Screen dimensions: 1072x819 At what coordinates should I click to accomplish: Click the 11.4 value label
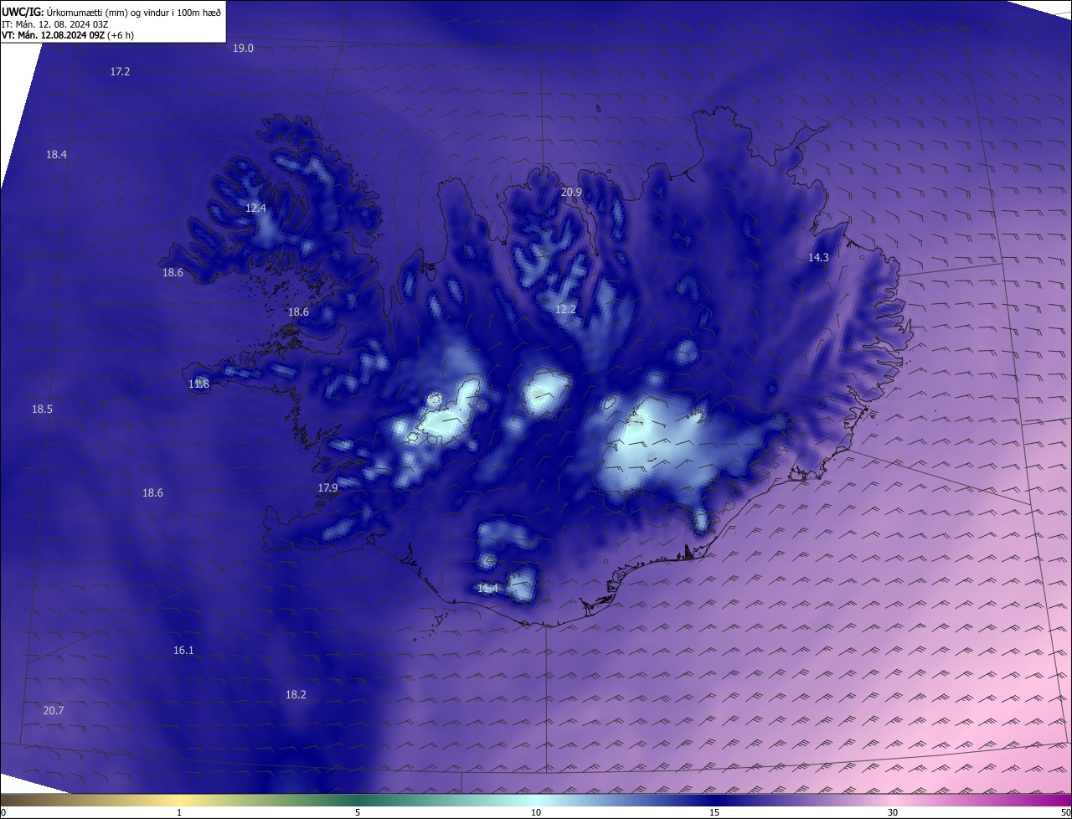coord(487,589)
